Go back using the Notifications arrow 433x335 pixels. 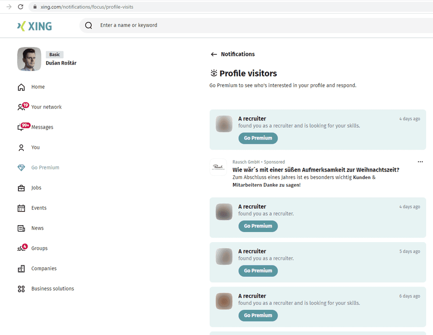pyautogui.click(x=214, y=54)
